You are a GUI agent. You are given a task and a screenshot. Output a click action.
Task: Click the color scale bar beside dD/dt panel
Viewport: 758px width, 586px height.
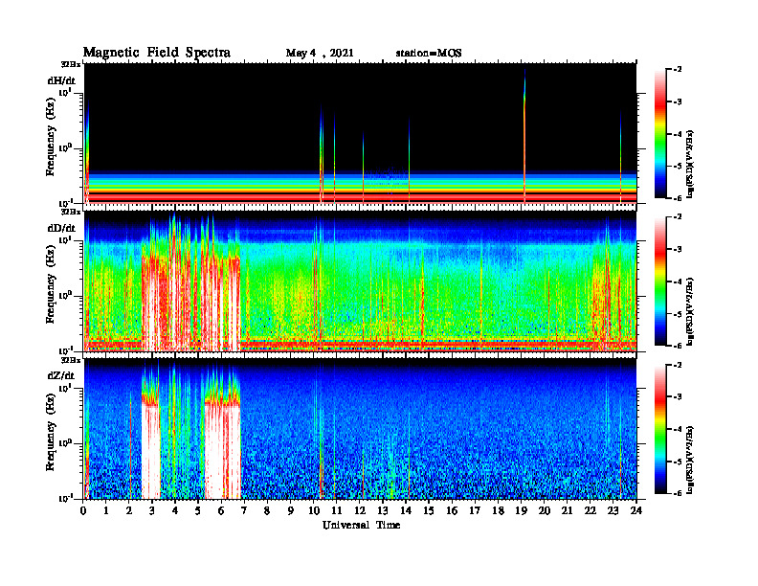[660, 282]
